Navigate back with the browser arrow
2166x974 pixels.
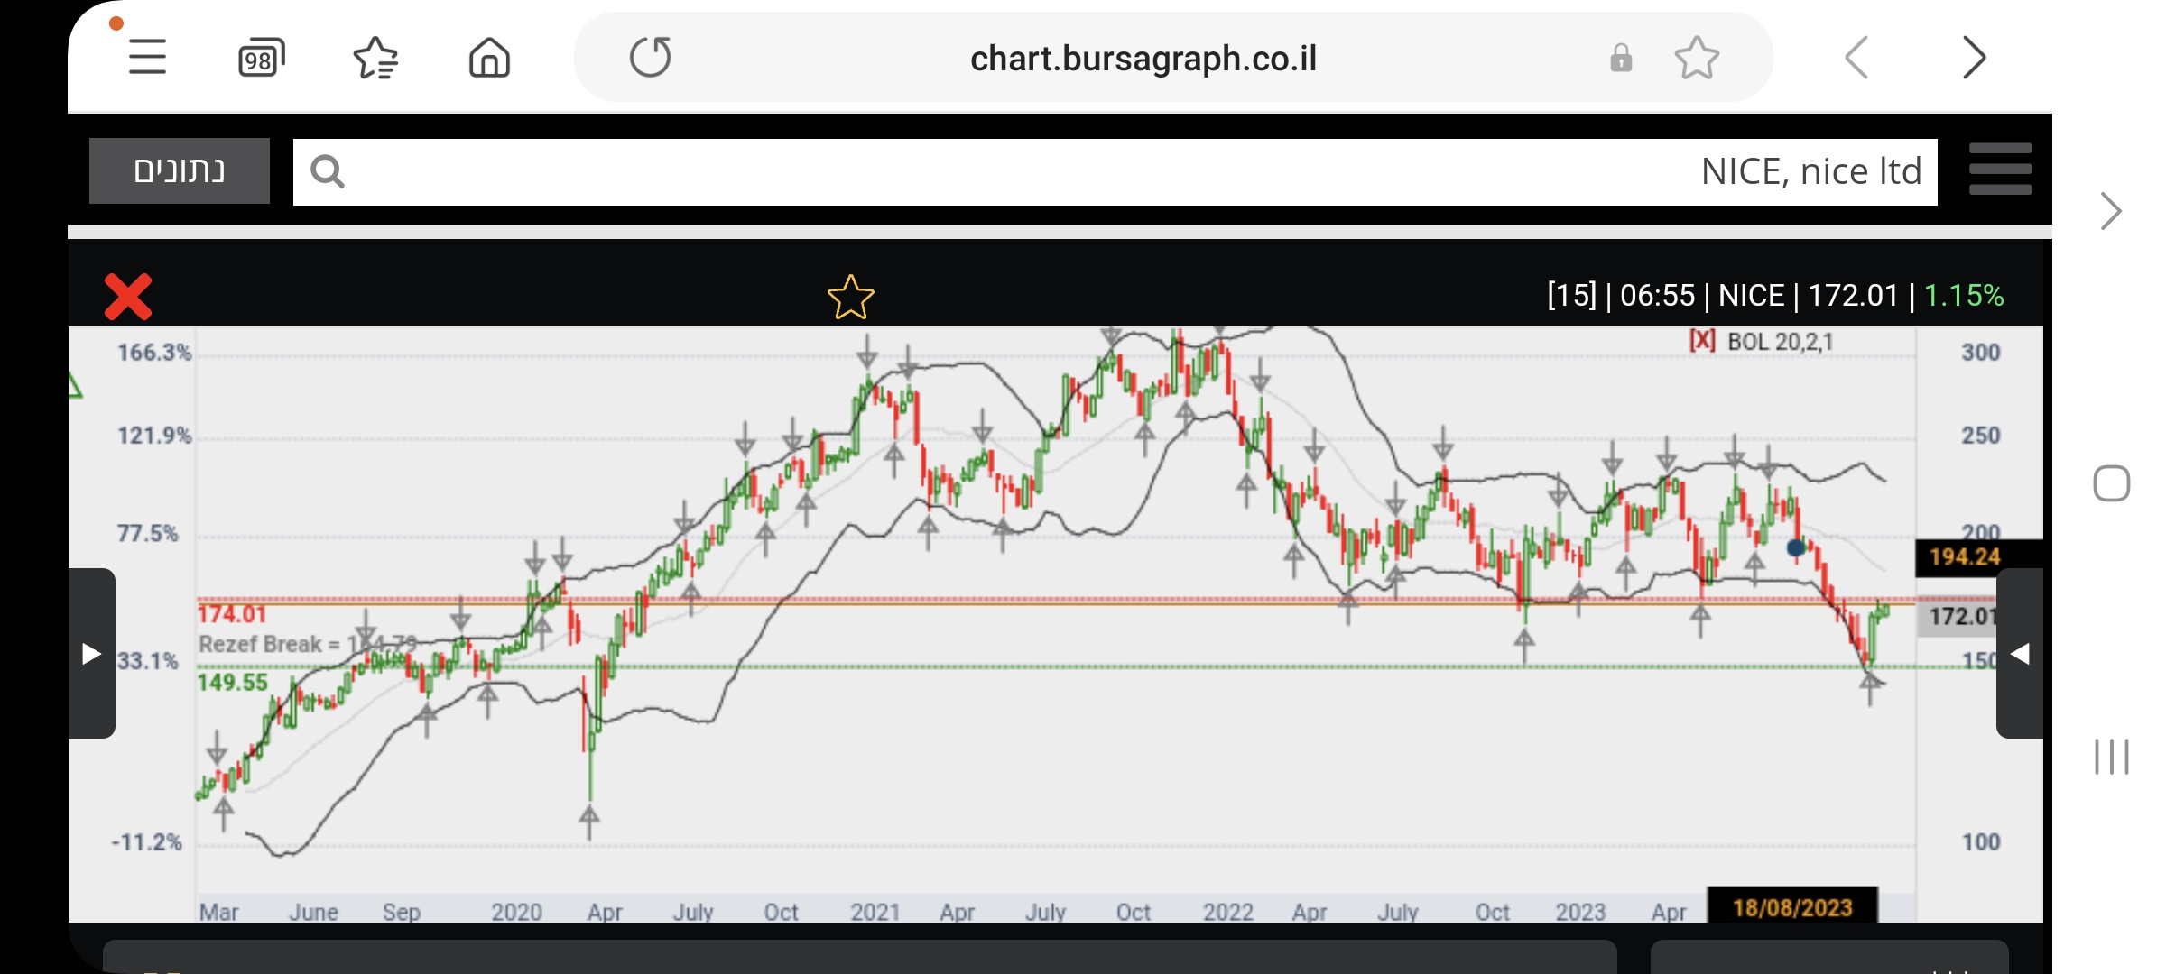(x=1856, y=59)
